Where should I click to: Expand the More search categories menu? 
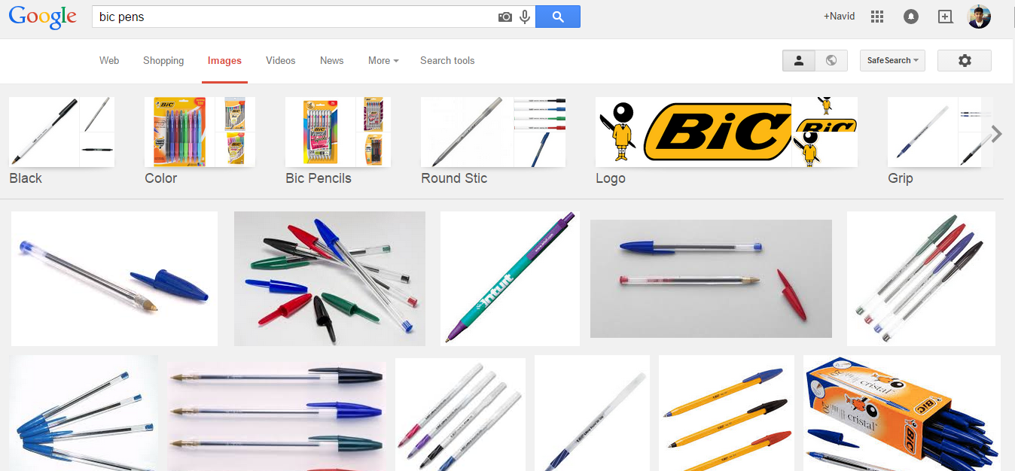coord(383,60)
